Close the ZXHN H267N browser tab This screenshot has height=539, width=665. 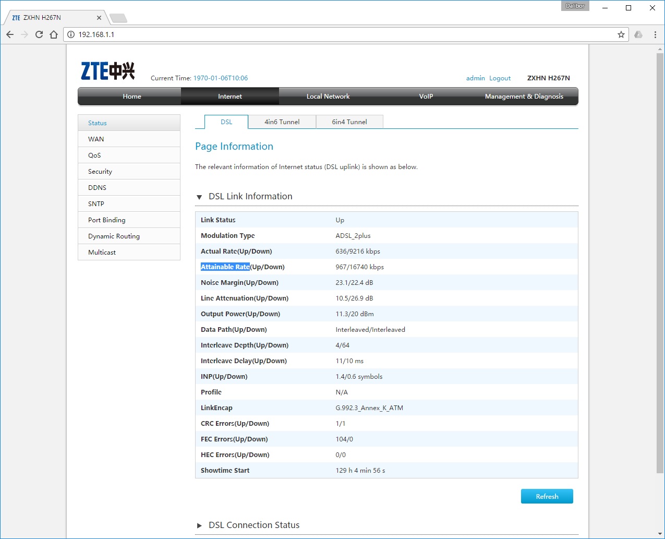click(99, 18)
